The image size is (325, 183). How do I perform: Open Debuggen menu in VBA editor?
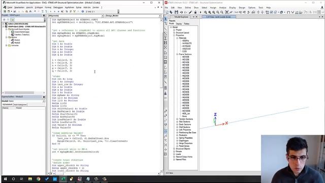pyautogui.click(x=58, y=7)
